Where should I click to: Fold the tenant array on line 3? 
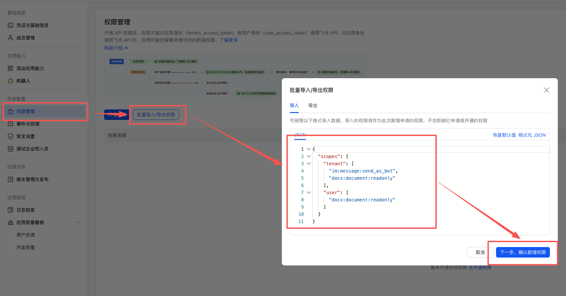pyautogui.click(x=309, y=164)
